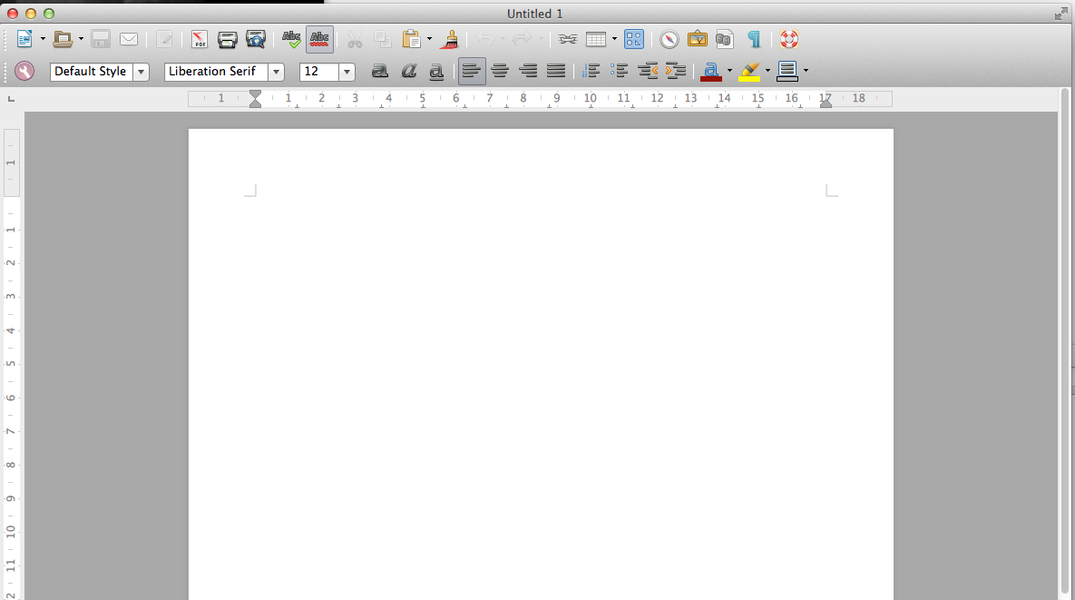Insert a hyperlink using the chain icon
This screenshot has height=600, width=1075.
[568, 39]
